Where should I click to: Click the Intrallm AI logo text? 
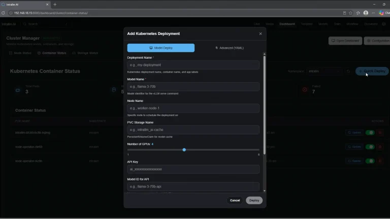pyautogui.click(x=9, y=24)
